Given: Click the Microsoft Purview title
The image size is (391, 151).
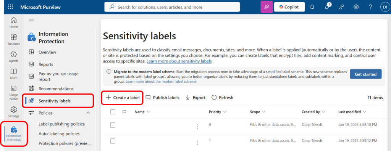Looking at the screenshot, I should (40, 7).
